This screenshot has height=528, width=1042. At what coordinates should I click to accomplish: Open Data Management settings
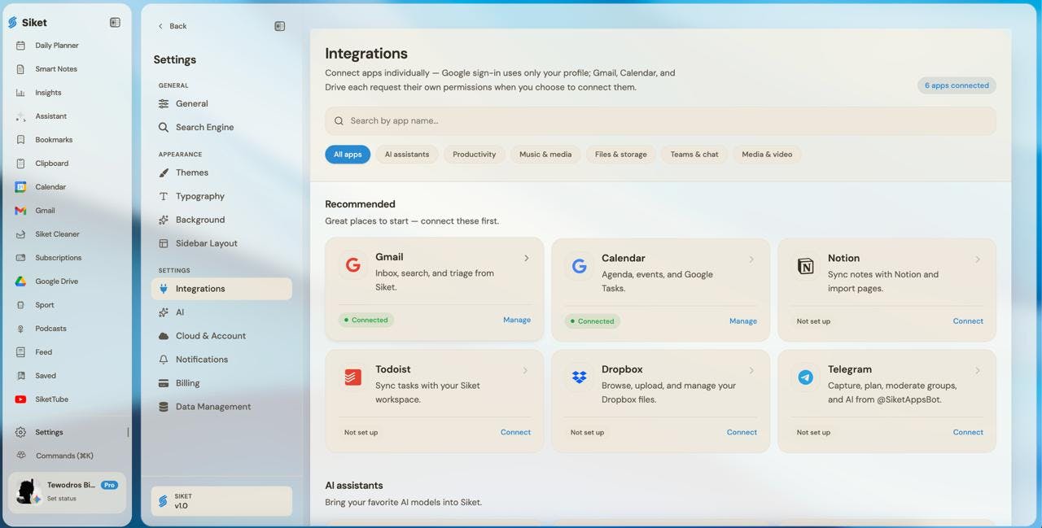coord(221,407)
